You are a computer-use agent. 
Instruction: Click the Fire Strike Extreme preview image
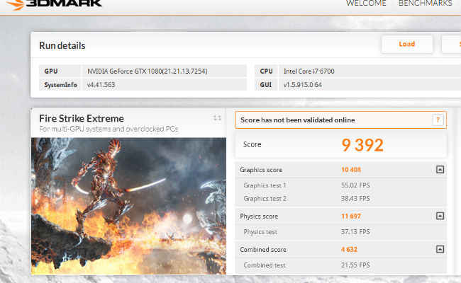click(x=129, y=206)
